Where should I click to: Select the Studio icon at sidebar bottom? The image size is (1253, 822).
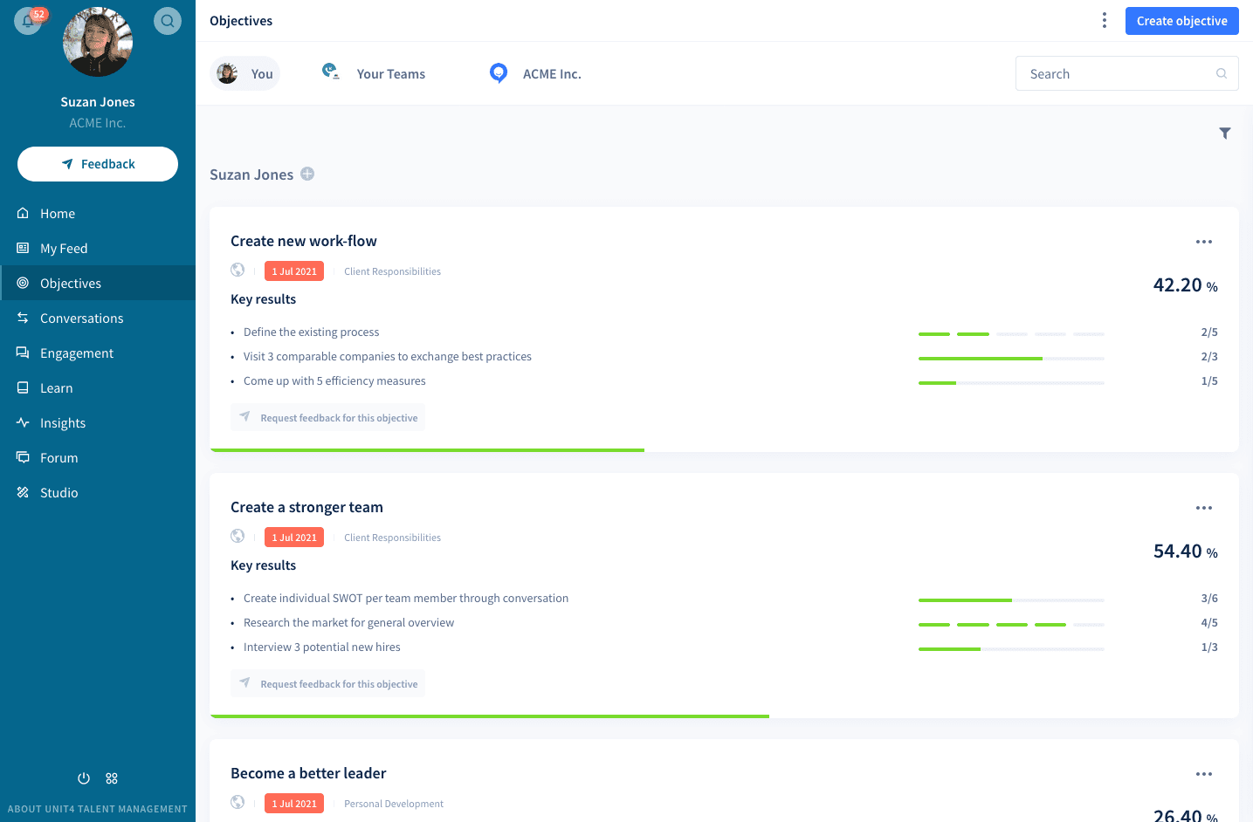click(x=24, y=492)
